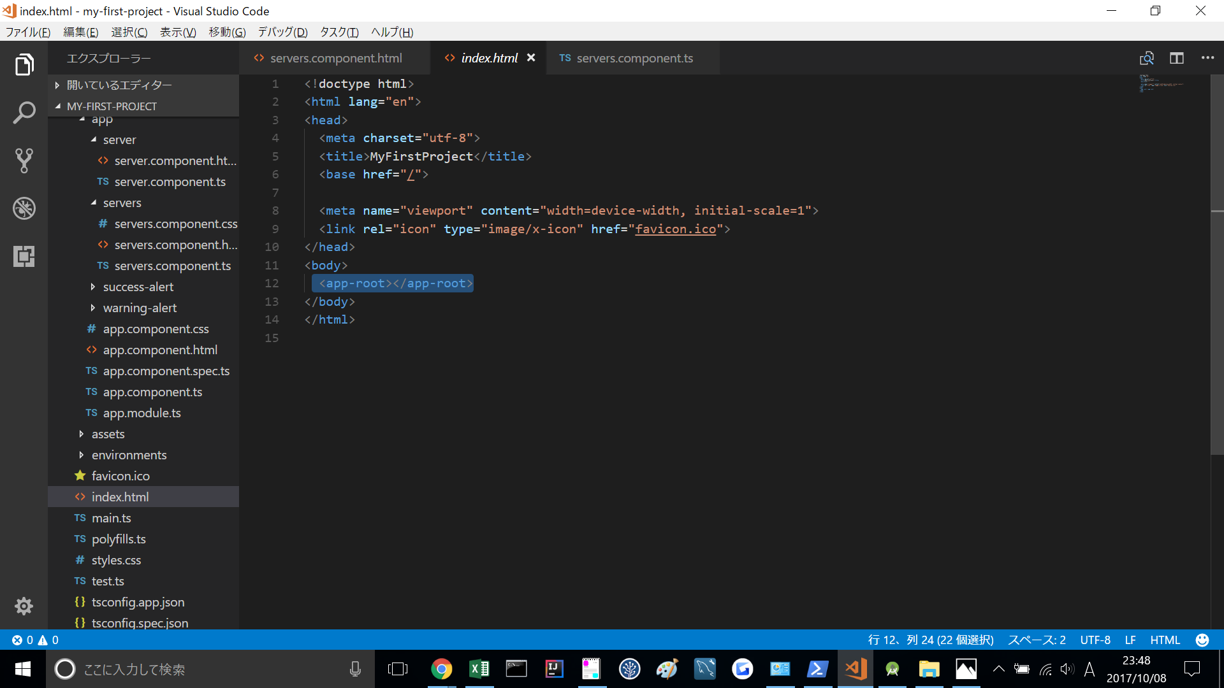Expand the assets folder
Viewport: 1224px width, 688px height.
point(108,434)
